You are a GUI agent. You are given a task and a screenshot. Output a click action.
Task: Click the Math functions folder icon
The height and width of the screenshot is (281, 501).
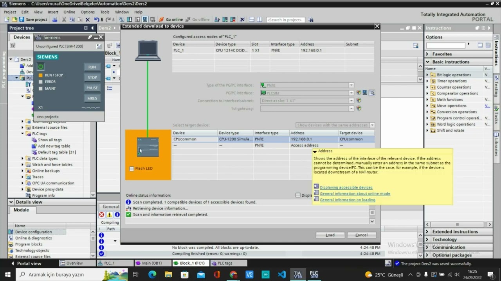coord(433,100)
